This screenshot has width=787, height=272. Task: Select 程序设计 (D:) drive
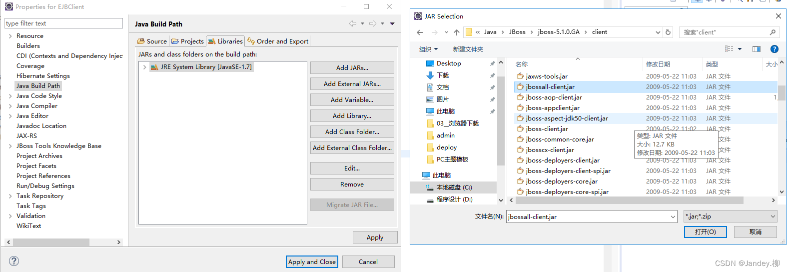[454, 199]
